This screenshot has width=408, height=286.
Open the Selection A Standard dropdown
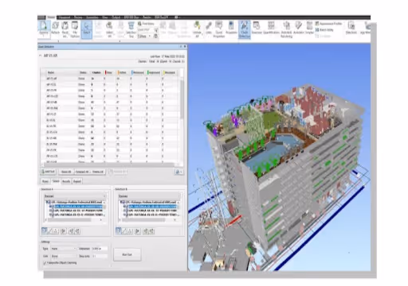75,196
